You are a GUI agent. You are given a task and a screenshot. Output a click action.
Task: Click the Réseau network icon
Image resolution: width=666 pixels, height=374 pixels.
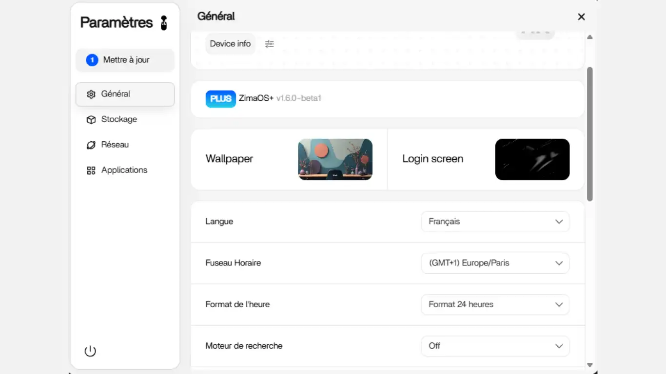tap(91, 145)
